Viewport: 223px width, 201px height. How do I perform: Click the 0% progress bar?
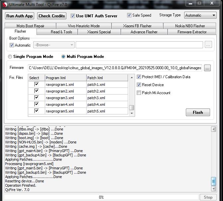101,197
